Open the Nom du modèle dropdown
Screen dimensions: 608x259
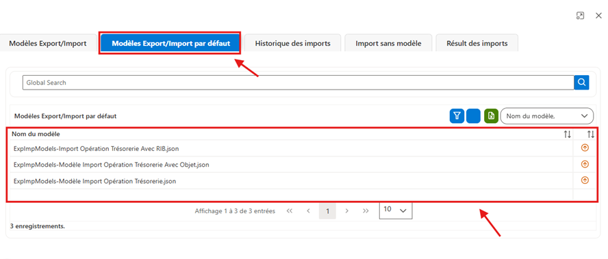pos(547,115)
